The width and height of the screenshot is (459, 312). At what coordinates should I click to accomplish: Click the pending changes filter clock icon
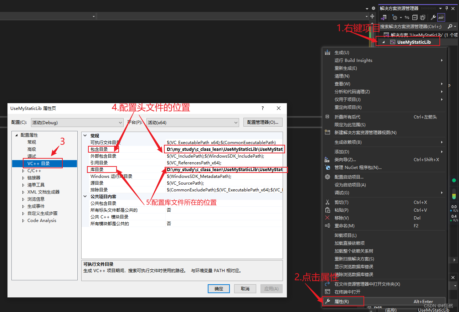[x=394, y=17]
